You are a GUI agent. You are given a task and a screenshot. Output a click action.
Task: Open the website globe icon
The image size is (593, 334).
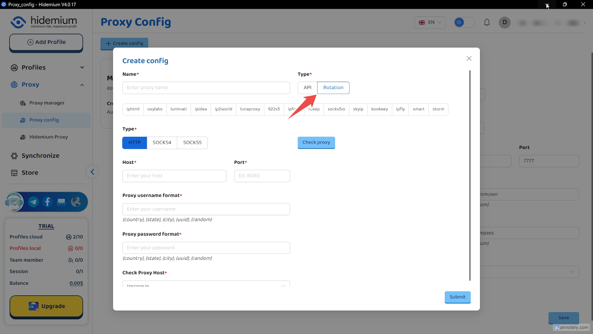(76, 202)
